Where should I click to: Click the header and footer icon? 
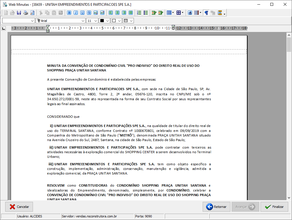coord(220,13)
